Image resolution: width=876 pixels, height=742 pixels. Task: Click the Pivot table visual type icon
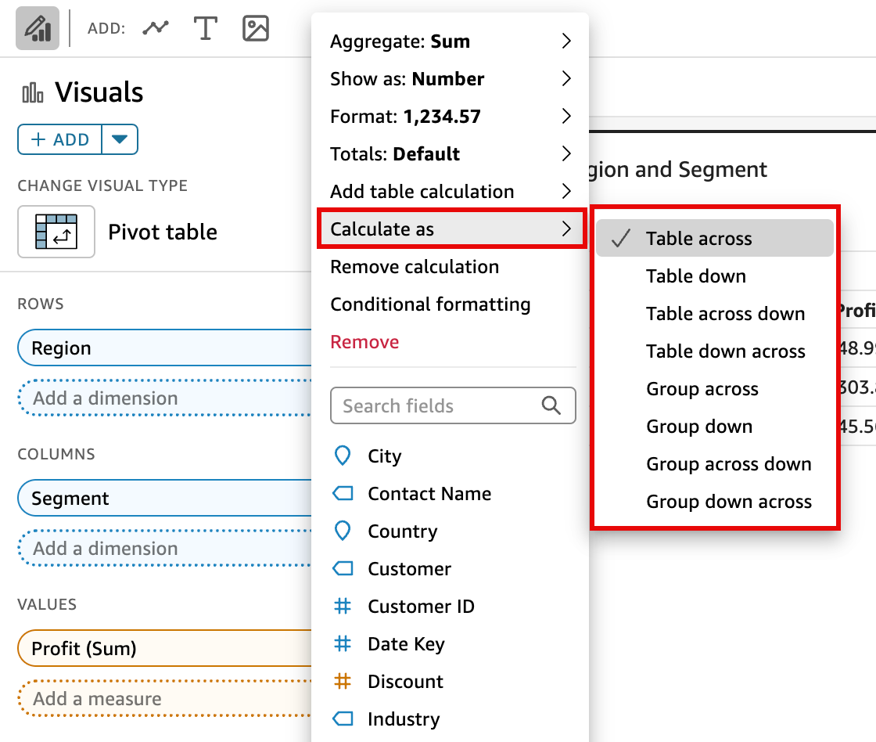click(56, 232)
